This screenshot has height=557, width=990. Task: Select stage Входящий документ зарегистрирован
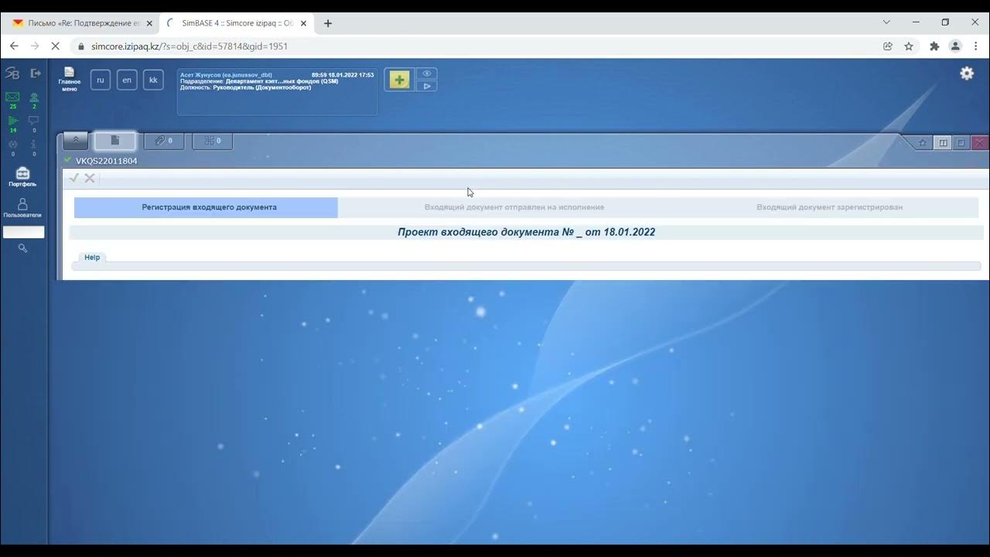coord(829,207)
